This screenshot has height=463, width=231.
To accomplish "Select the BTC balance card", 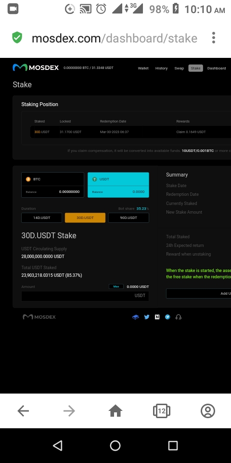I will click(x=52, y=185).
